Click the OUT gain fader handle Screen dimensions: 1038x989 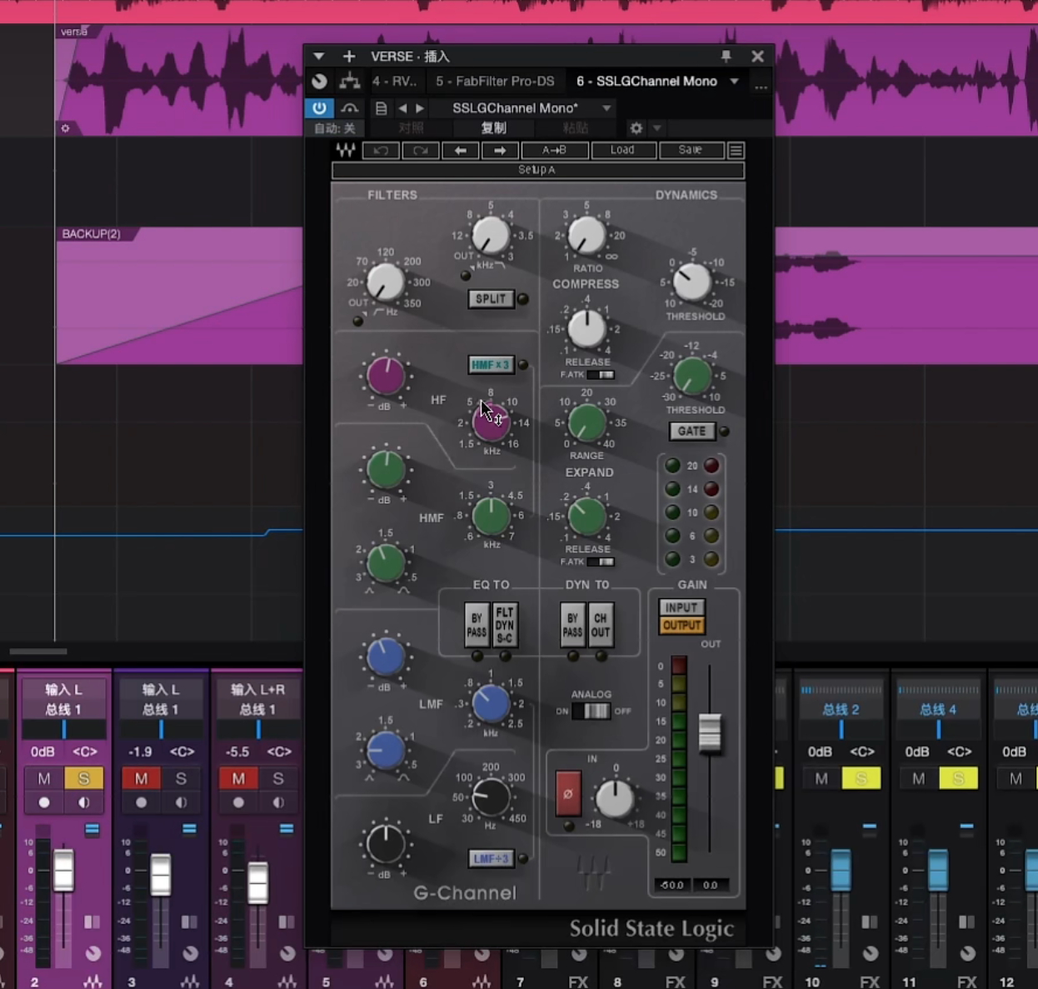[x=710, y=732]
